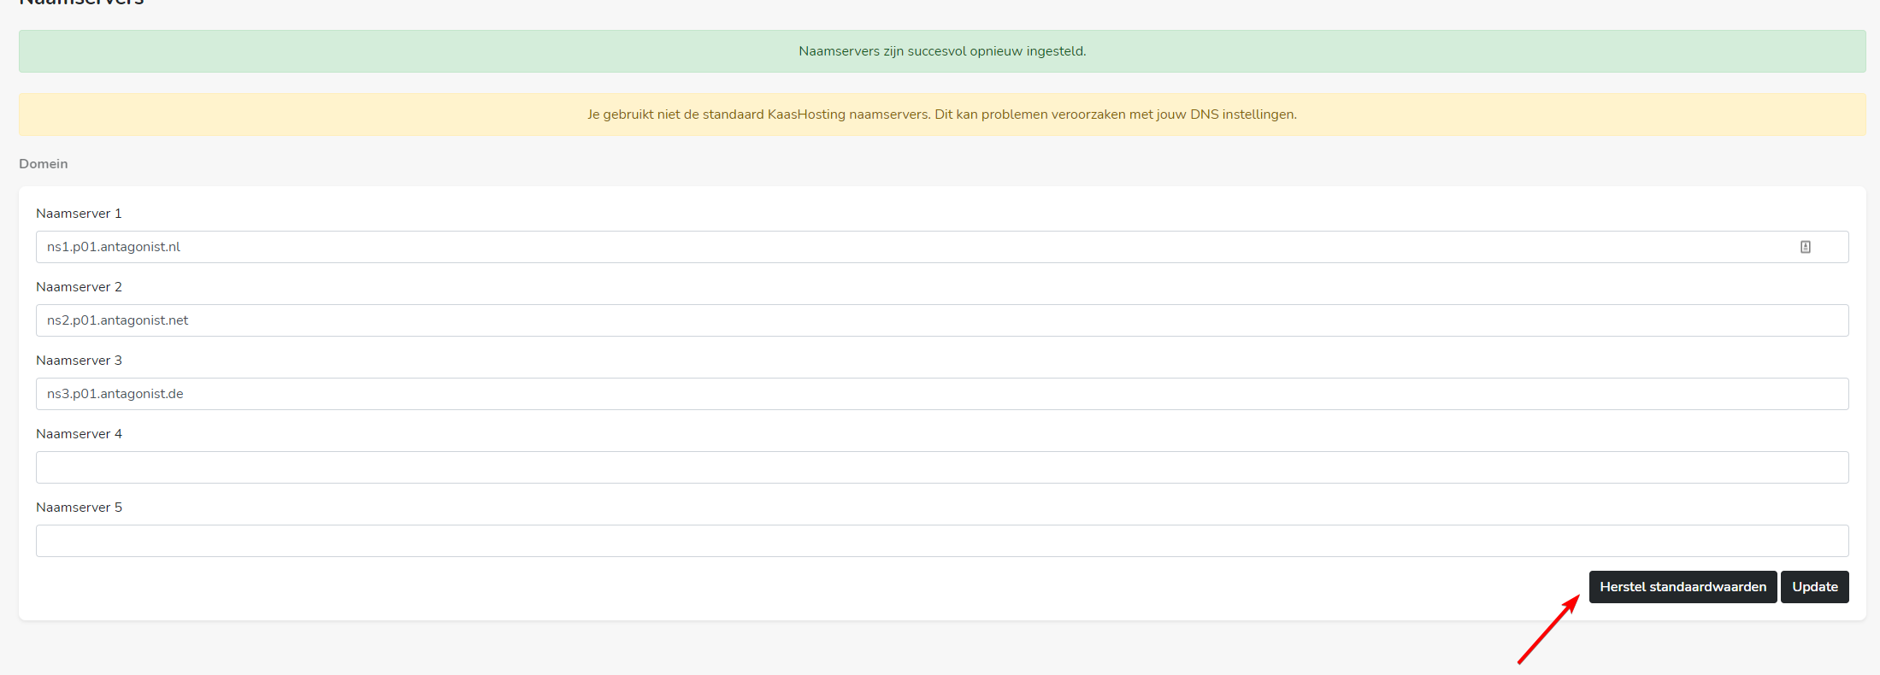Click the Naamservers page heading
This screenshot has width=1880, height=675.
(x=81, y=3)
